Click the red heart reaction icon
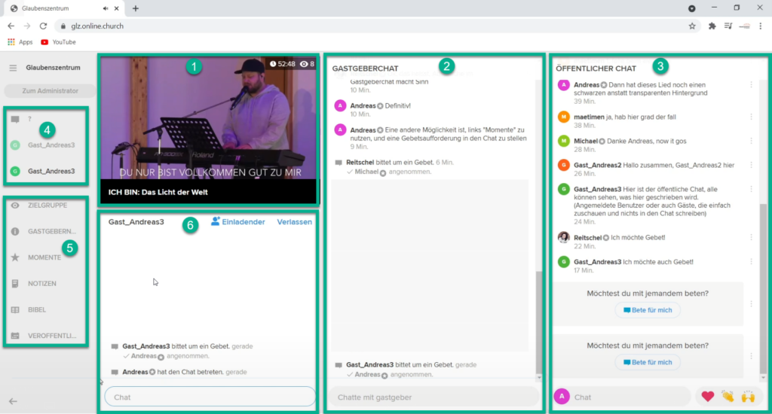This screenshot has width=772, height=414. click(707, 397)
